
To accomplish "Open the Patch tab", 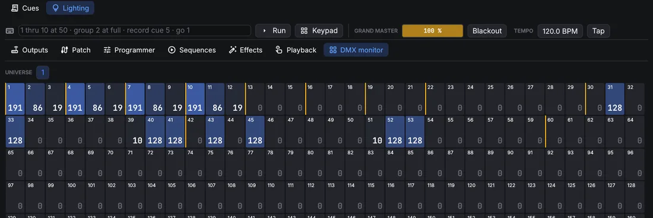I will (76, 50).
